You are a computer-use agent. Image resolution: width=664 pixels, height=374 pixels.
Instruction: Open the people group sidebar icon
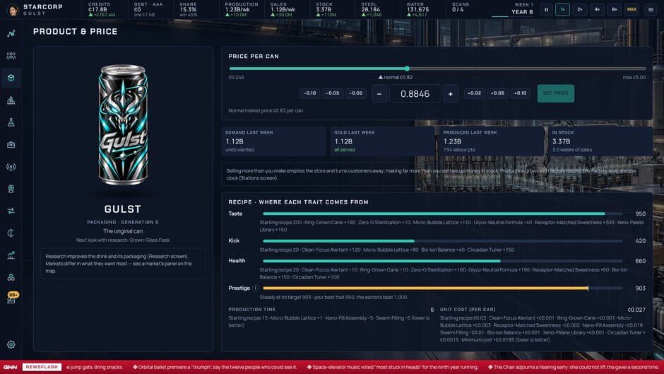point(11,56)
